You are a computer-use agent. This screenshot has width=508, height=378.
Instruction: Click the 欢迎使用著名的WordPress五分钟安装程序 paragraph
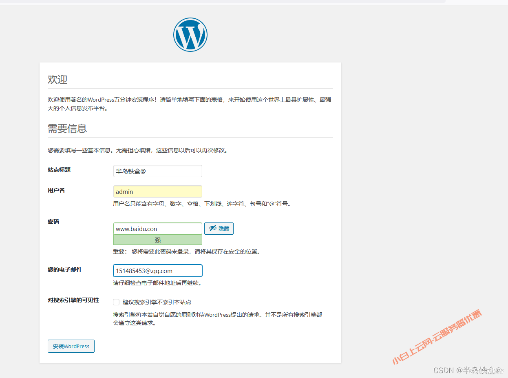pos(190,104)
